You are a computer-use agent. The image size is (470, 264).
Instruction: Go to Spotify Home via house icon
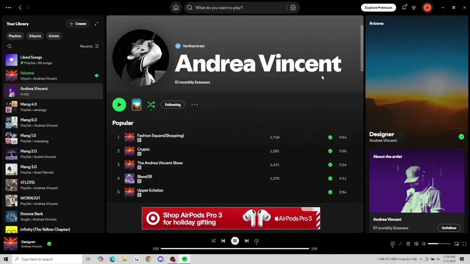(176, 8)
